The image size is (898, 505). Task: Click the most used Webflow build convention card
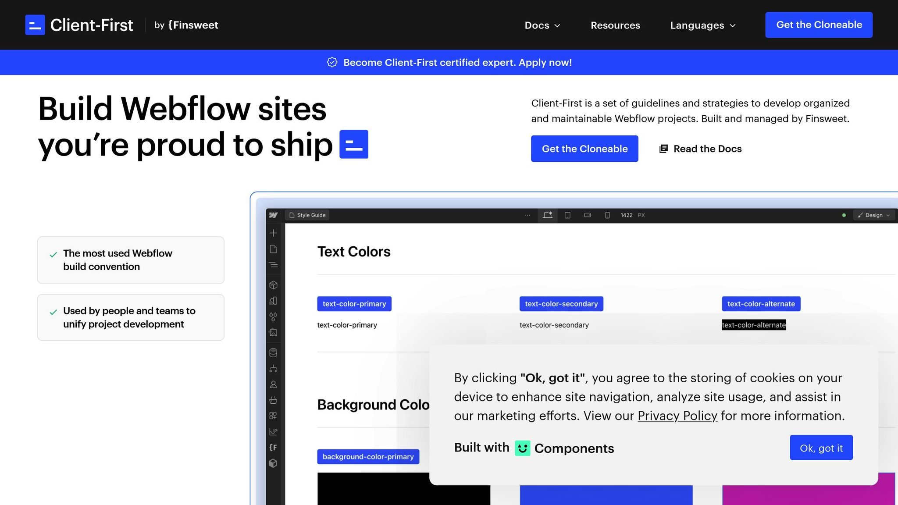click(131, 260)
